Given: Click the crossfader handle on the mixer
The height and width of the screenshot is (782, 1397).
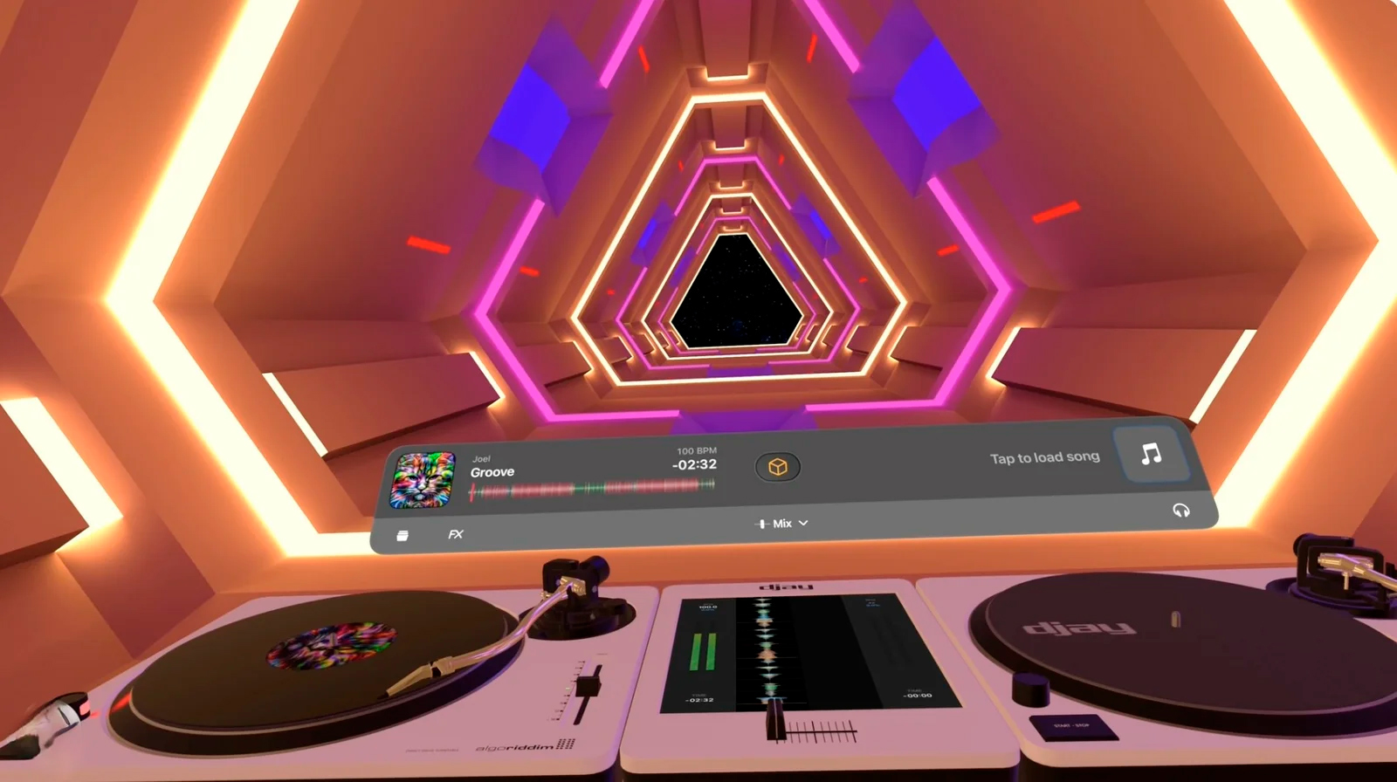Looking at the screenshot, I should [x=774, y=721].
